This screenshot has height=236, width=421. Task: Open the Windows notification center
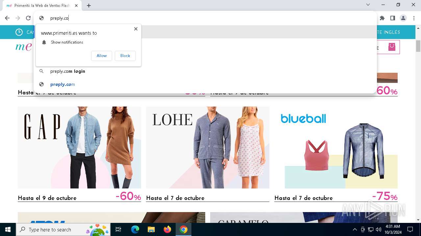[410, 229]
